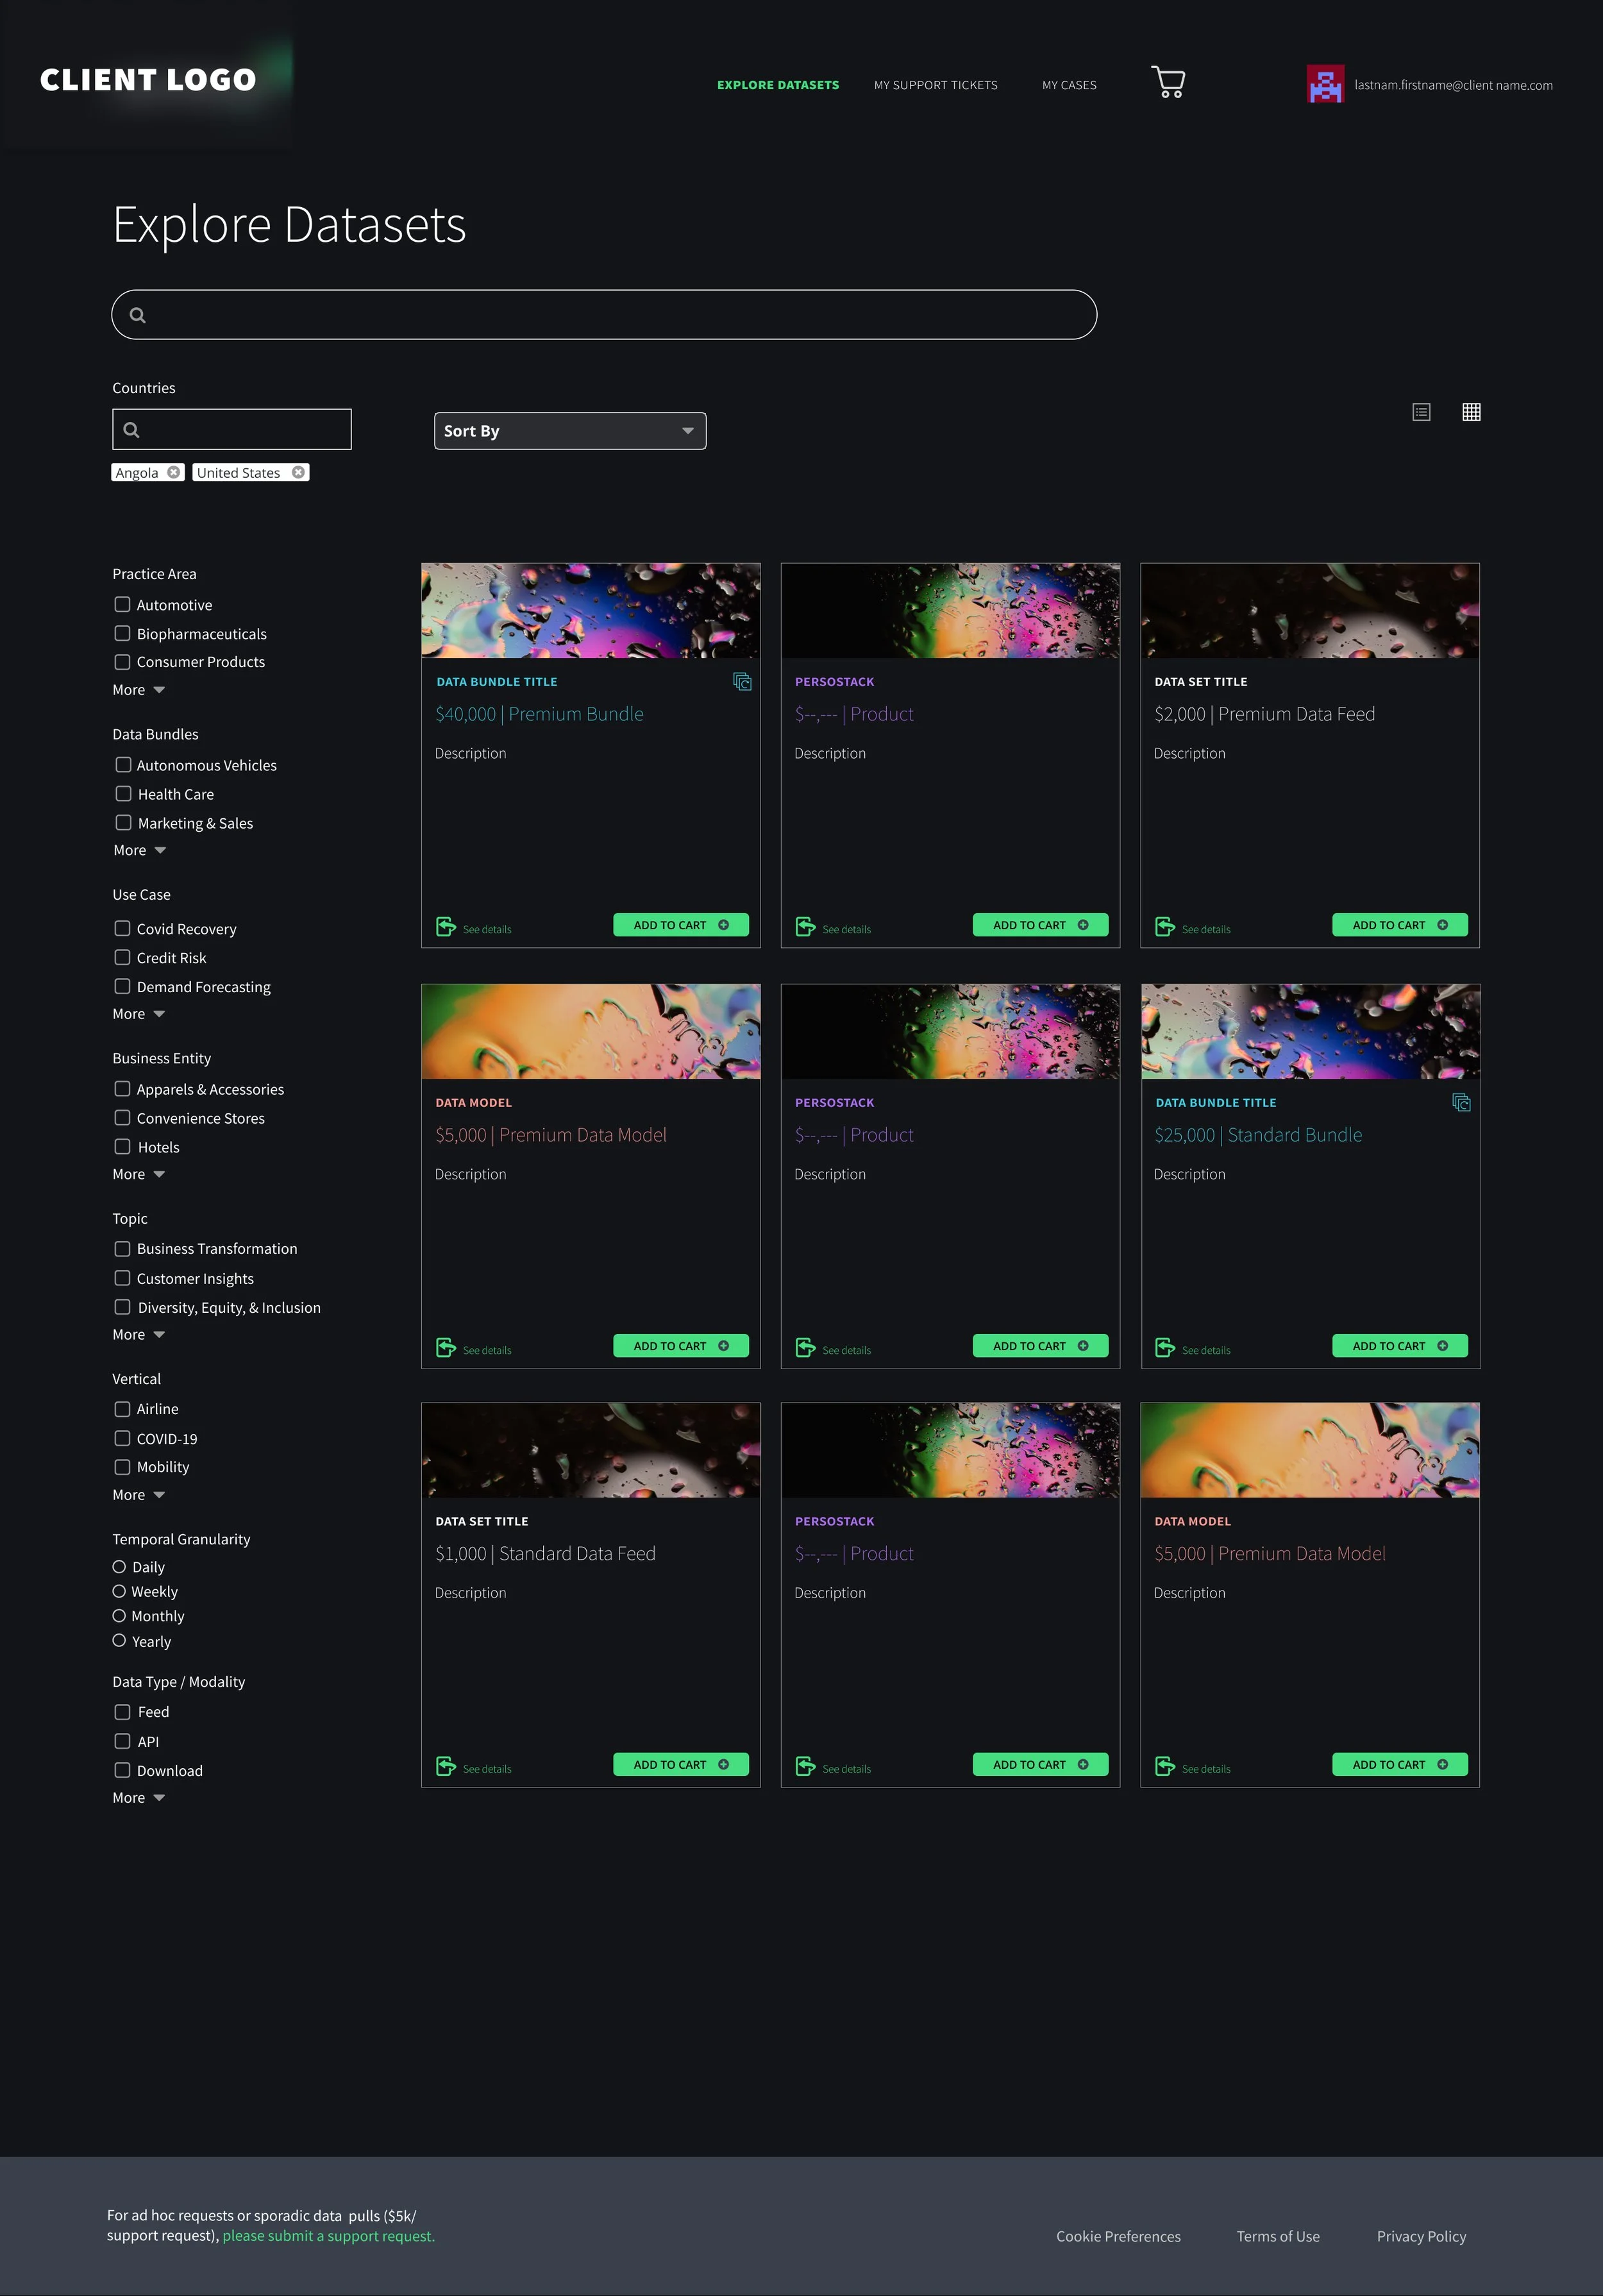Image resolution: width=1603 pixels, height=2296 pixels.
Task: Switch to list view layout
Action: click(1421, 412)
